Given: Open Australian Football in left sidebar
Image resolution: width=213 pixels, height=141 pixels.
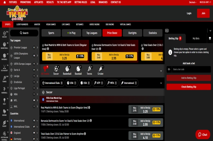Looking at the screenshot, I should click(4, 136).
